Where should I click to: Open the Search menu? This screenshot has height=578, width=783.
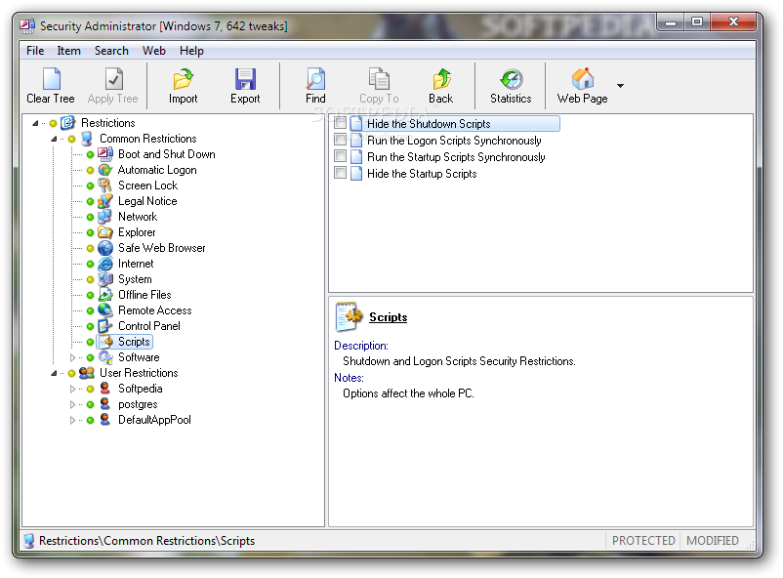[111, 51]
